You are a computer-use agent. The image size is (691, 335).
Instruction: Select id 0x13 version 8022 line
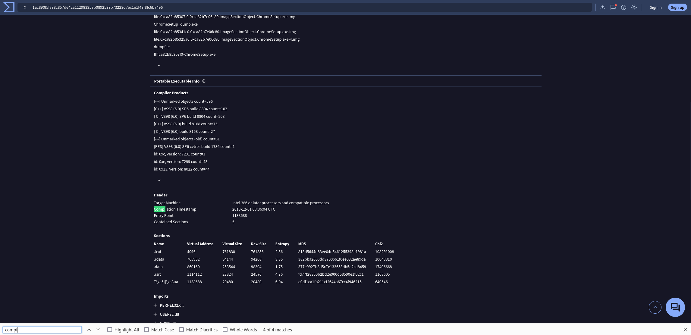tap(182, 169)
